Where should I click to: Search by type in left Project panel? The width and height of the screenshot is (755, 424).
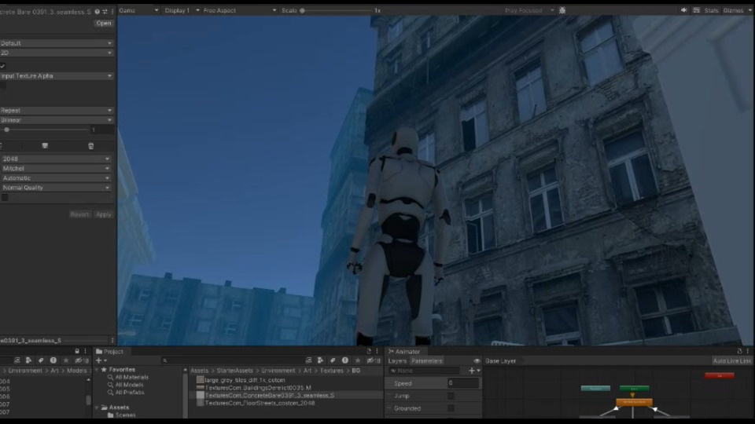pos(28,360)
